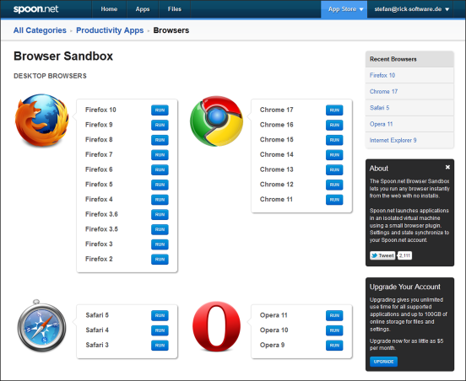Open Internet Explorer 9 in Recent Browsers
The image size is (466, 381).
409,141
